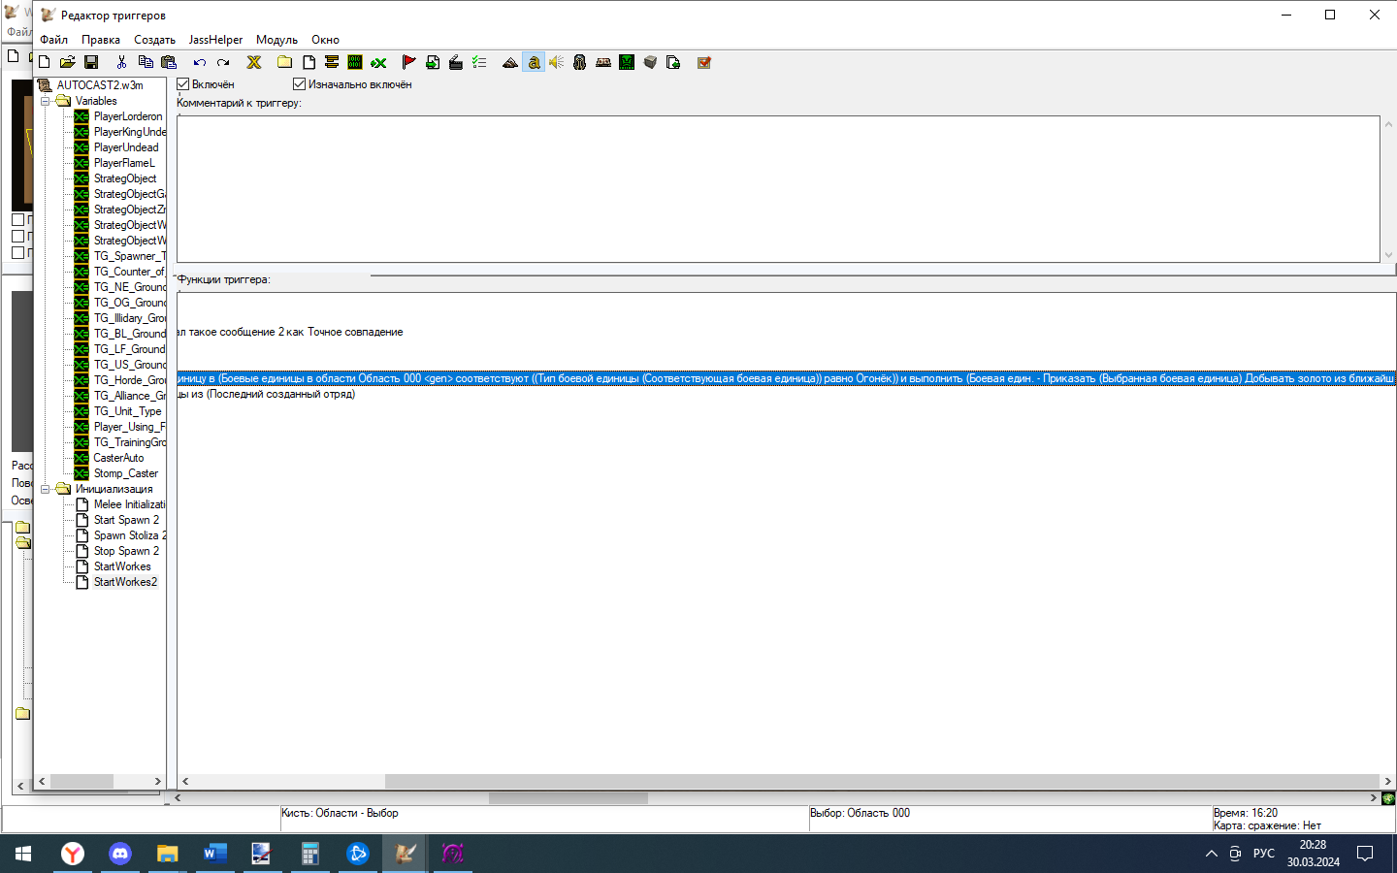Toggle the "Изначально включён" checkbox
This screenshot has height=873, width=1397.
(x=299, y=84)
